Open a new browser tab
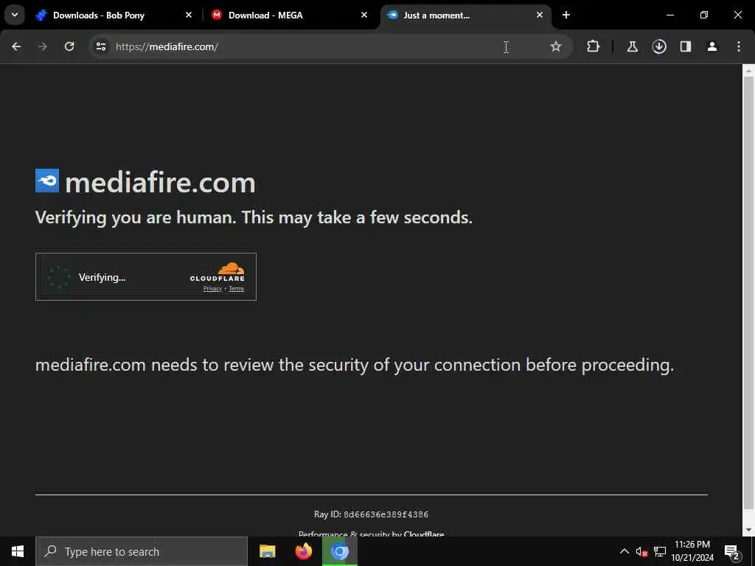 pos(566,15)
